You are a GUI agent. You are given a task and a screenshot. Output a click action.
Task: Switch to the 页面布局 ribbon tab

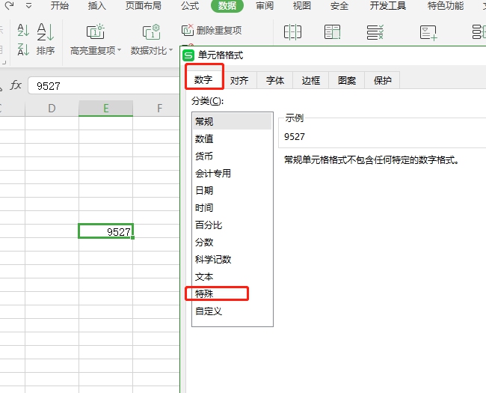pyautogui.click(x=144, y=5)
